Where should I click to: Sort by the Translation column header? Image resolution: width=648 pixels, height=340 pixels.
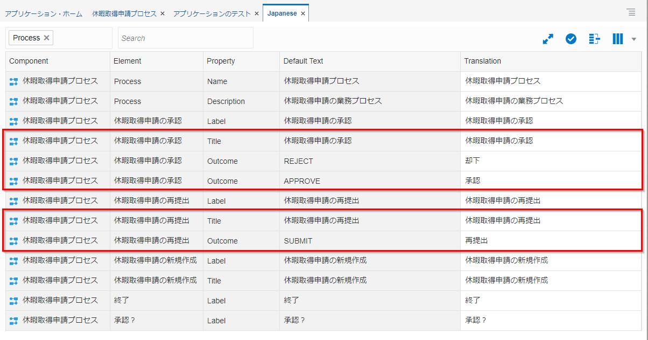coord(483,61)
